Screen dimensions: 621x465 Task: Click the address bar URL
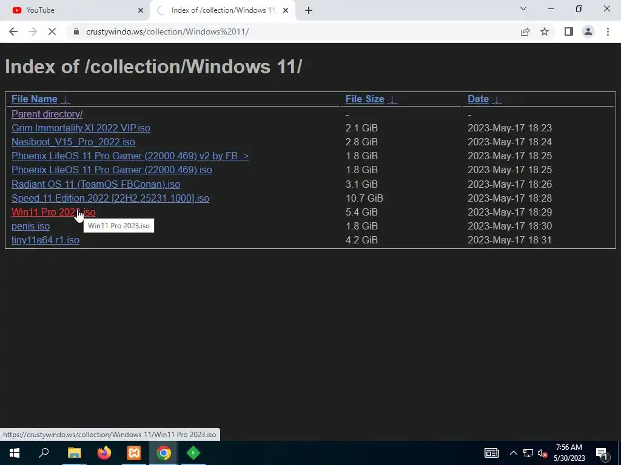click(x=167, y=31)
